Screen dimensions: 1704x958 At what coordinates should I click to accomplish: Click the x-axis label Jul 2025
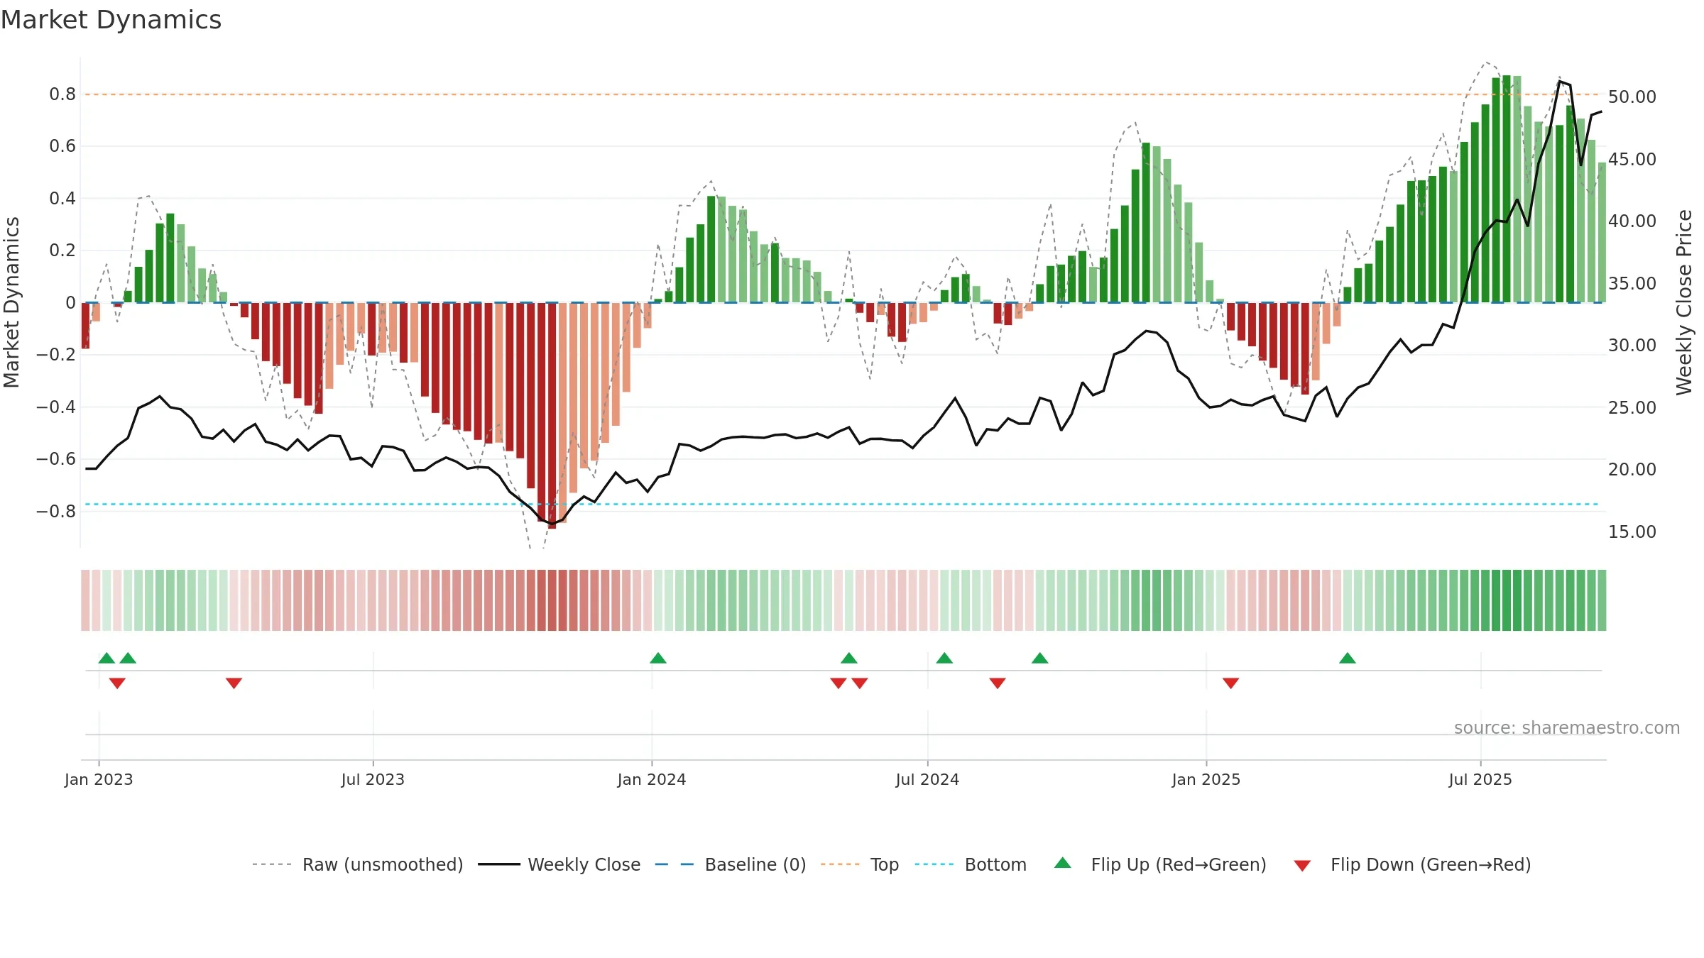tap(1480, 779)
